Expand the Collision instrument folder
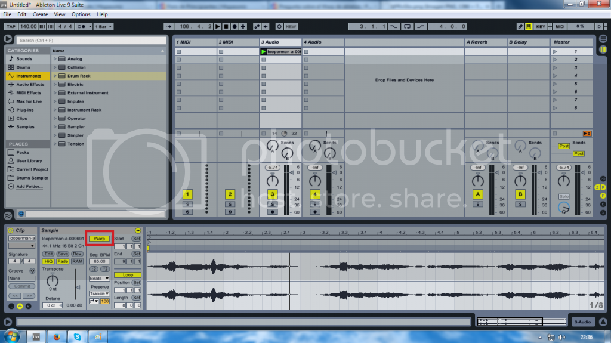The image size is (611, 343). pos(55,67)
